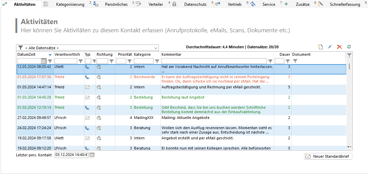Click the pencil edit icon
This screenshot has height=174, width=368.
330,47
